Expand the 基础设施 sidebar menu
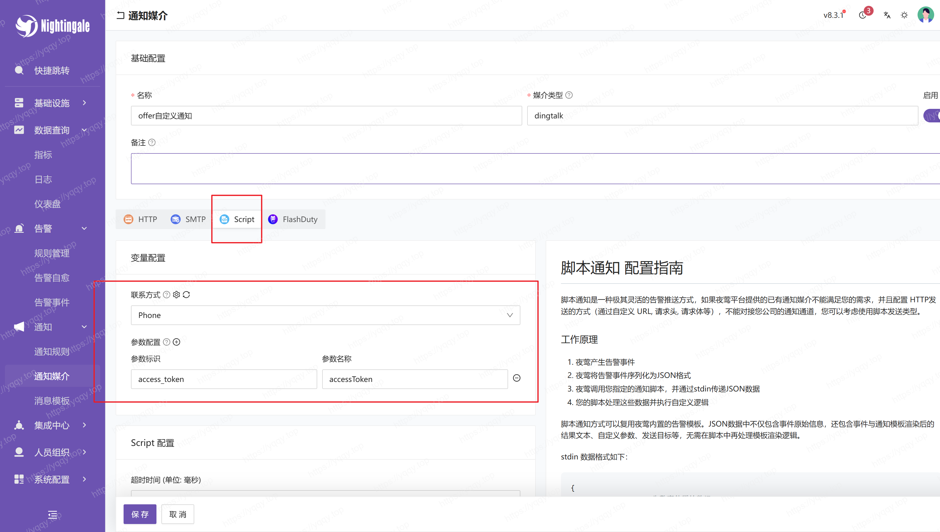Viewport: 940px width, 532px height. (x=52, y=103)
